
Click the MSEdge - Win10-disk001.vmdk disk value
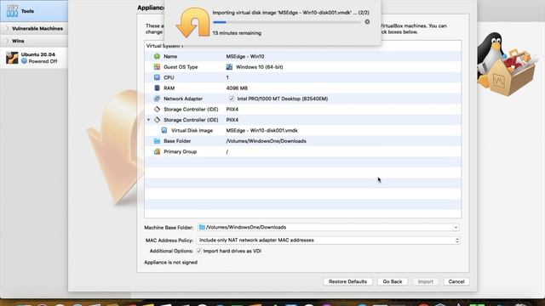261,130
